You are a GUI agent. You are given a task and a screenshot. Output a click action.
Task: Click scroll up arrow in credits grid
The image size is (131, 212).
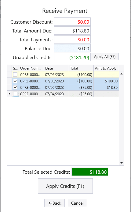pos(122,74)
